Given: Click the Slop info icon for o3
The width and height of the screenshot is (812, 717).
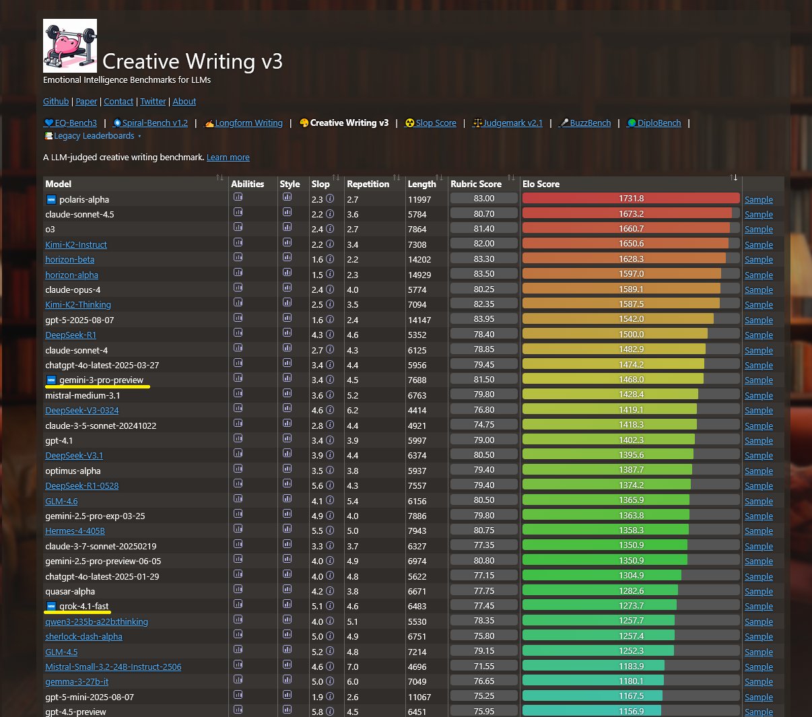Looking at the screenshot, I should 330,229.
